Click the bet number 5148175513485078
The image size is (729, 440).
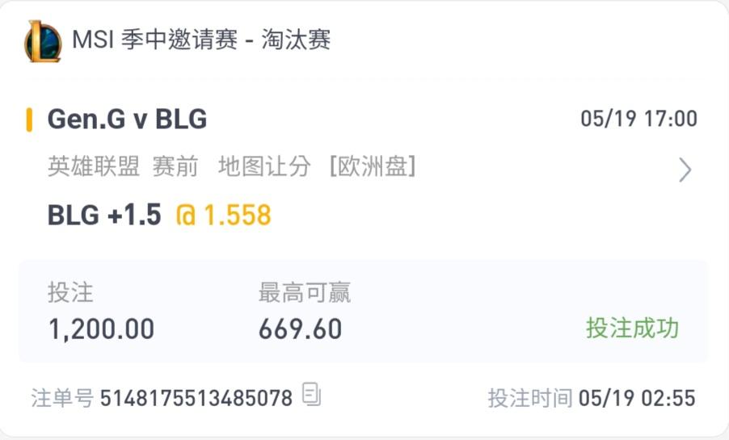coord(196,398)
